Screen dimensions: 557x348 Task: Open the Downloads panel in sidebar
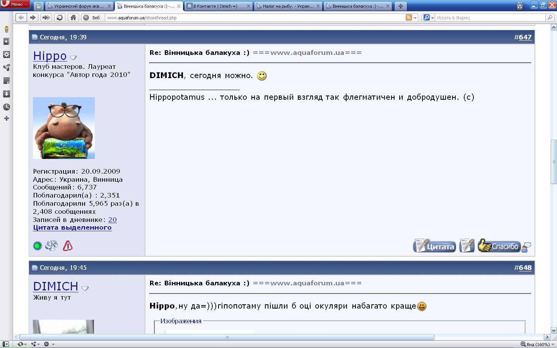pyautogui.click(x=7, y=94)
